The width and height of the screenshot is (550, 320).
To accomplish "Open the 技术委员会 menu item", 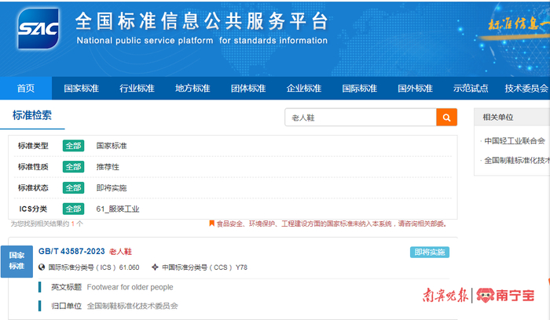I will (x=526, y=88).
